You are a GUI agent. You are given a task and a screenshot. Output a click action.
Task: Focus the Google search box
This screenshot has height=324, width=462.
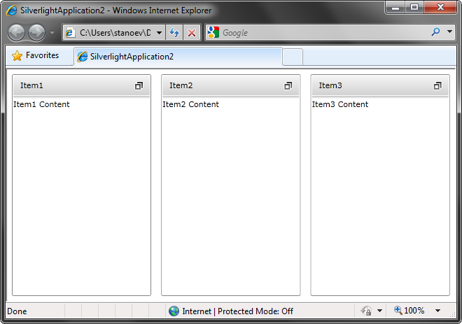324,32
